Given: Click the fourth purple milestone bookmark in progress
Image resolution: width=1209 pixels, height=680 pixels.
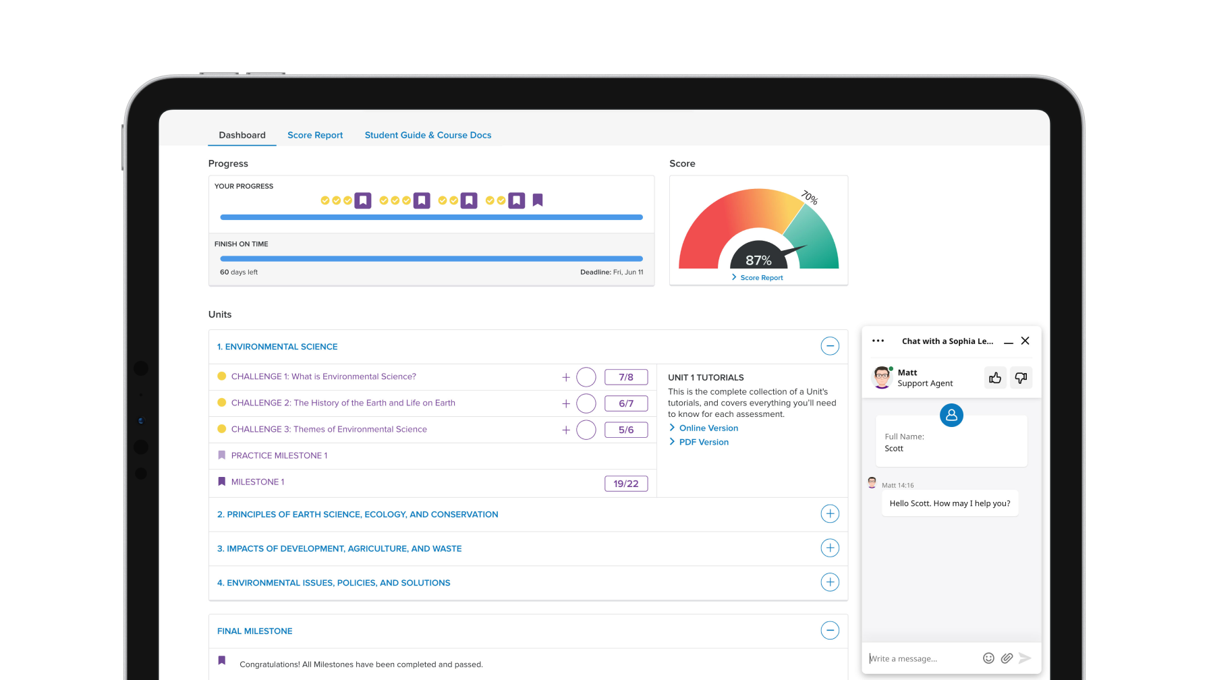Looking at the screenshot, I should (x=517, y=200).
